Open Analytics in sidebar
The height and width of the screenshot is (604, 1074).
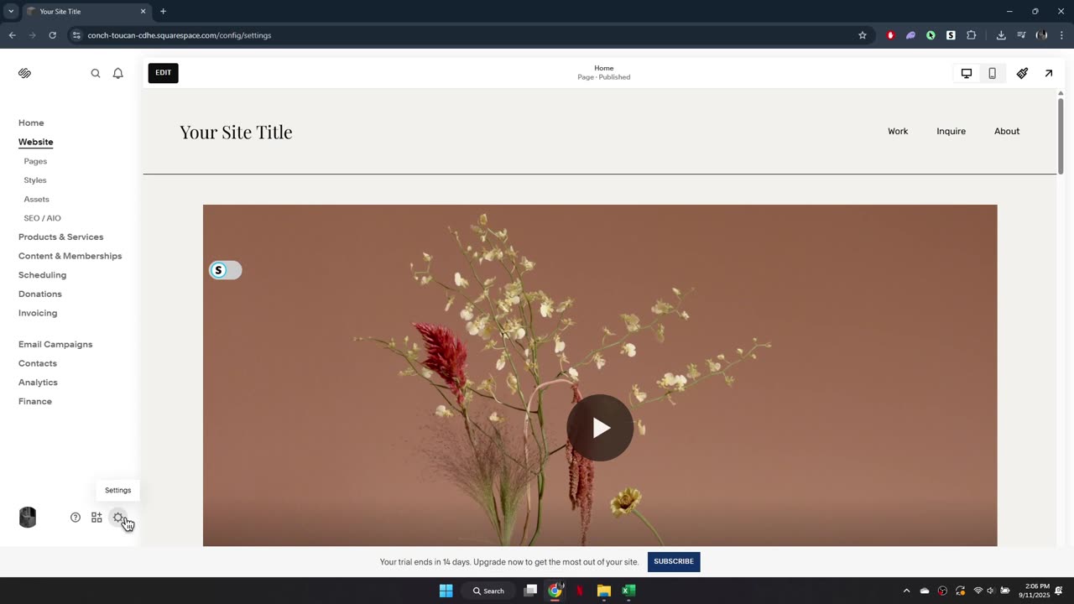(38, 383)
